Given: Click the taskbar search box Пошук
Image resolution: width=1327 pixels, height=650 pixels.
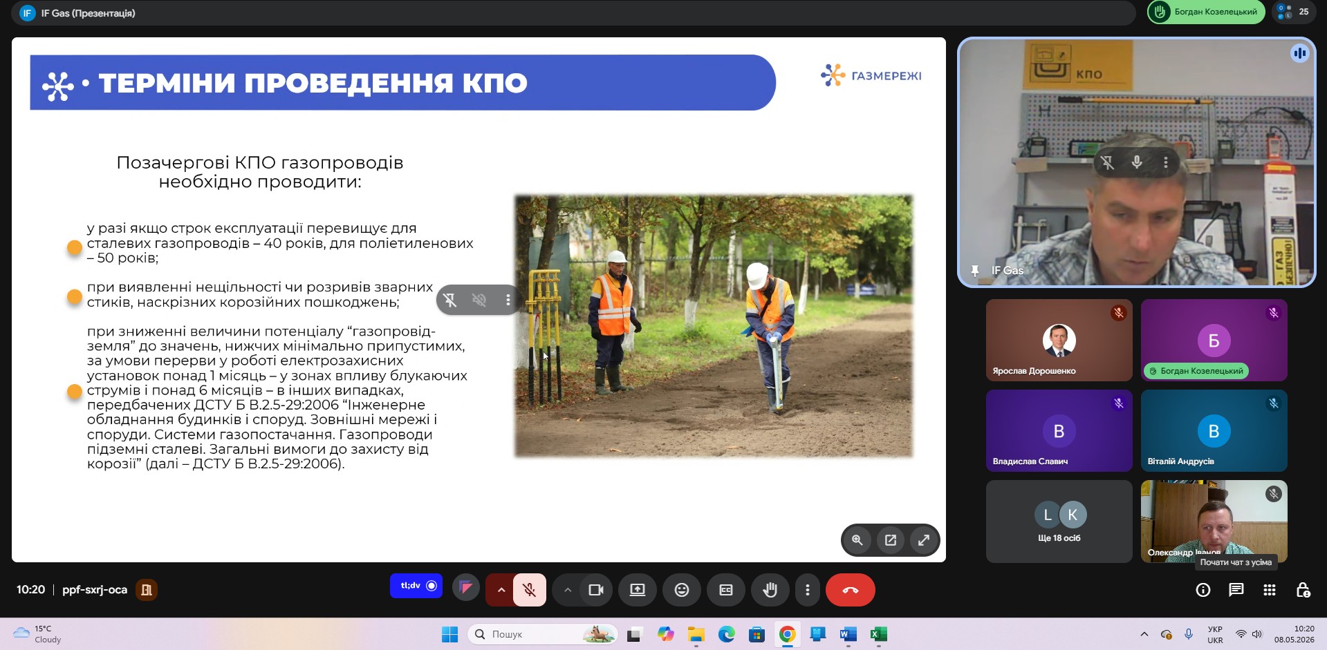Looking at the screenshot, I should [x=543, y=634].
